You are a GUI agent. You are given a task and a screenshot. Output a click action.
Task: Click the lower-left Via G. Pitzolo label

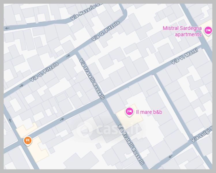(x=44, y=72)
